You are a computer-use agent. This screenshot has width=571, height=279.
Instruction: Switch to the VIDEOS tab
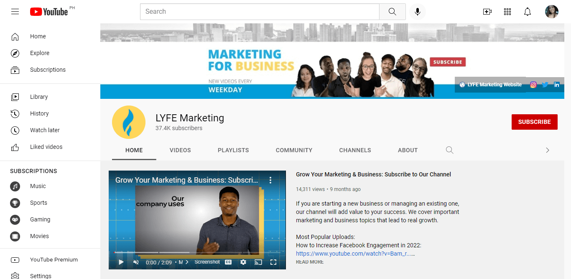click(x=180, y=150)
